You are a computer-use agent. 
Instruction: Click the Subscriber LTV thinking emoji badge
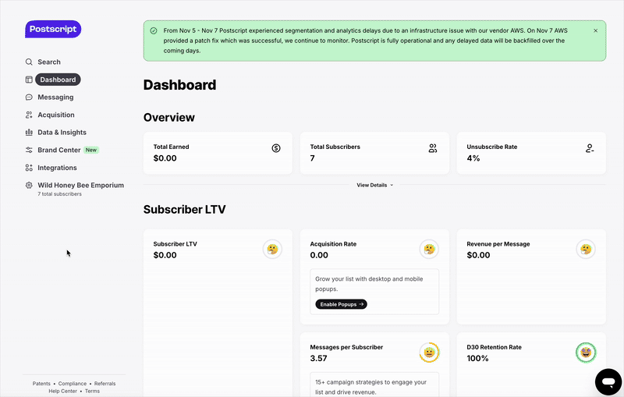coord(273,250)
